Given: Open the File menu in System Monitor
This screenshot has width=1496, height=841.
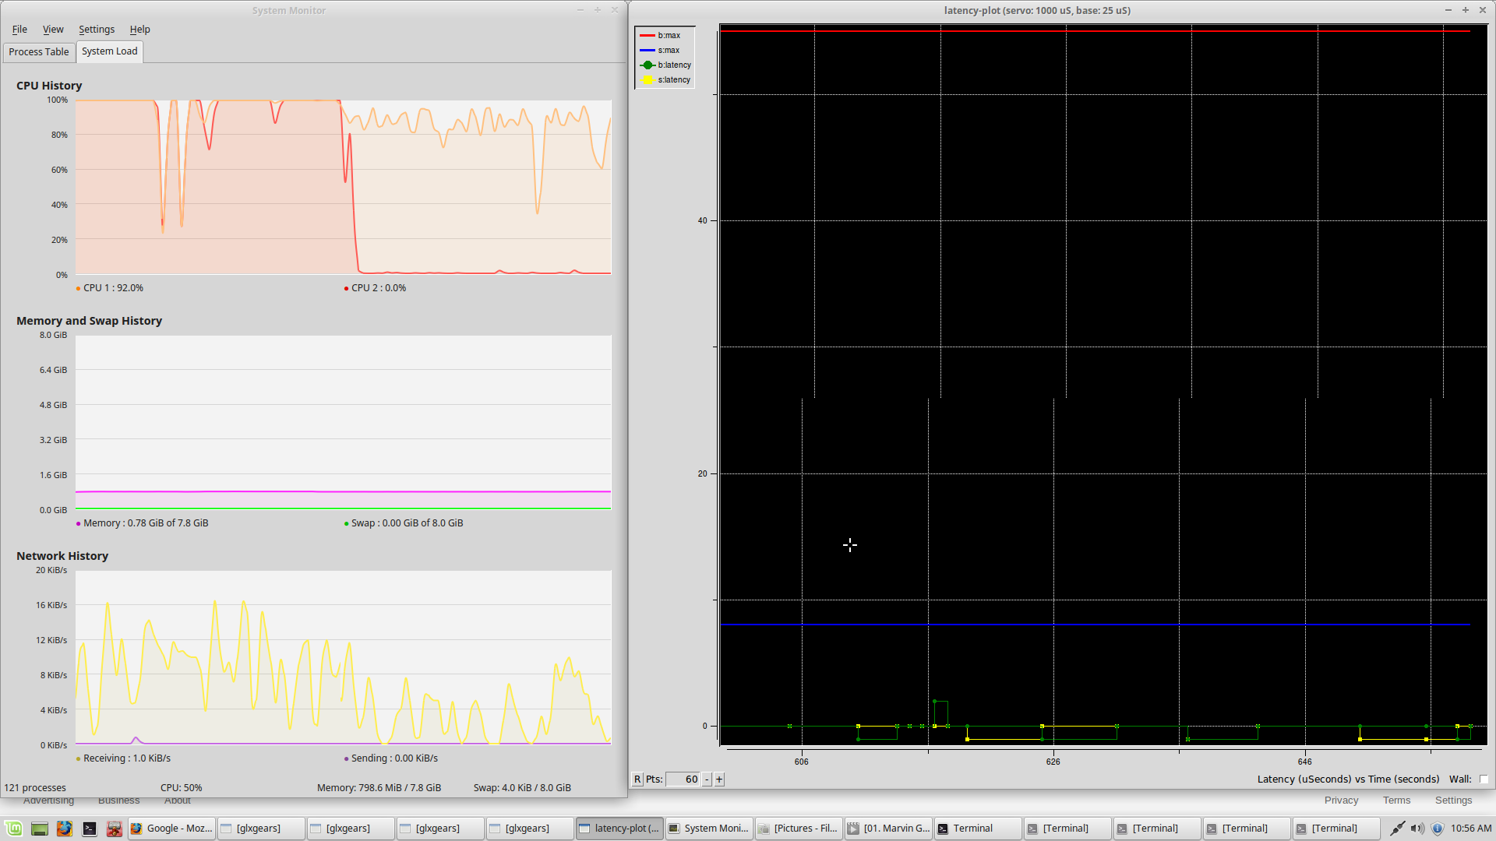Looking at the screenshot, I should click(19, 30).
